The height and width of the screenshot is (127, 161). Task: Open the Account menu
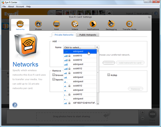(20, 6)
